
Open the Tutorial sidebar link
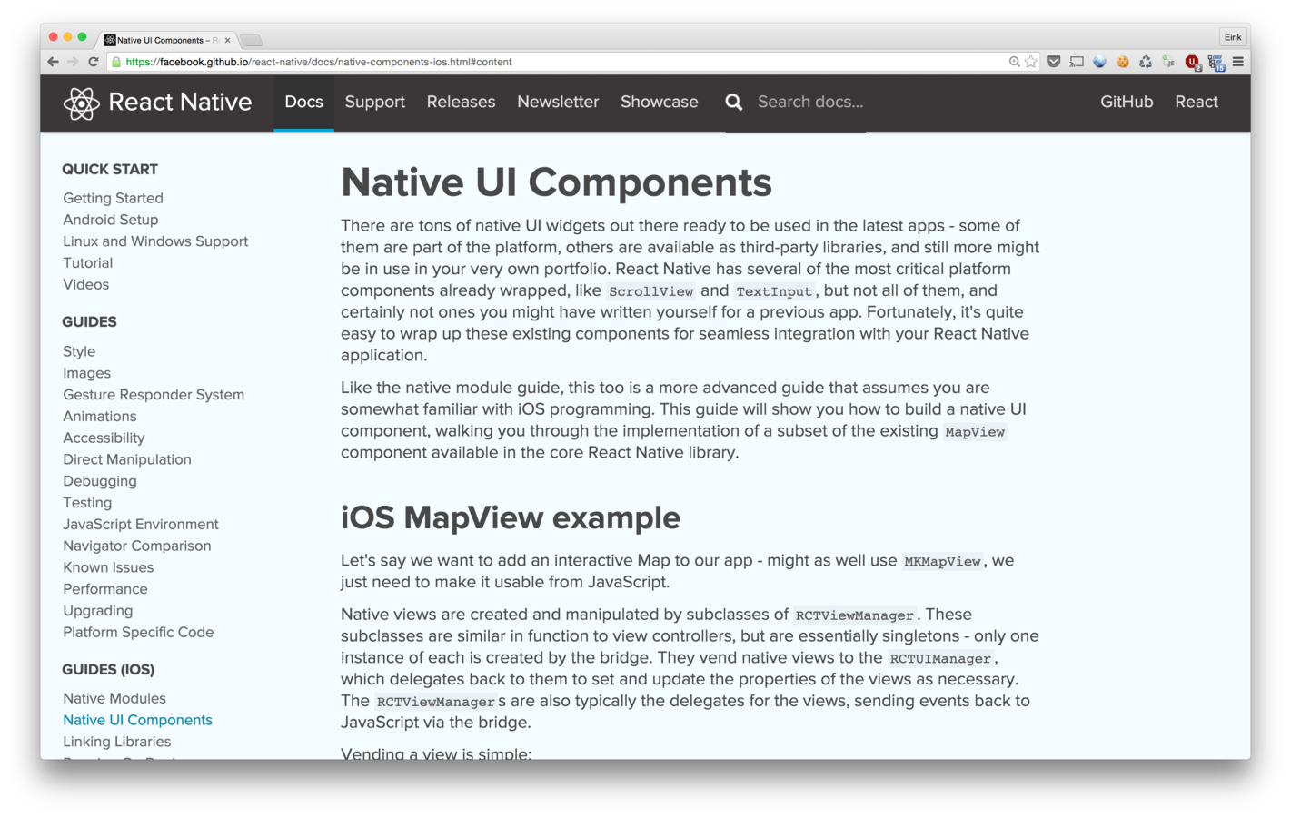[x=88, y=263]
